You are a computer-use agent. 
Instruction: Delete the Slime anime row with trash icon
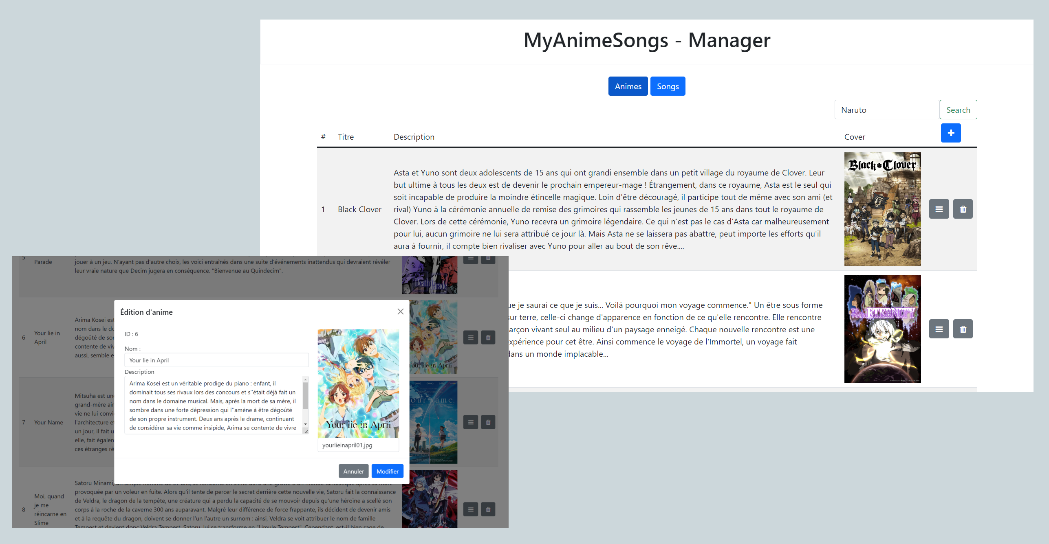[x=488, y=509]
